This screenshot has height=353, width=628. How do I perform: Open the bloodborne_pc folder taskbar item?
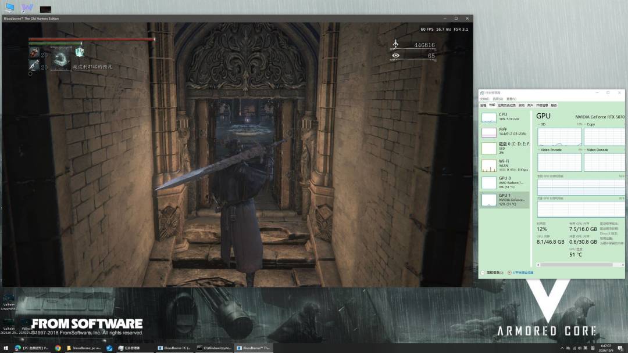pyautogui.click(x=84, y=348)
